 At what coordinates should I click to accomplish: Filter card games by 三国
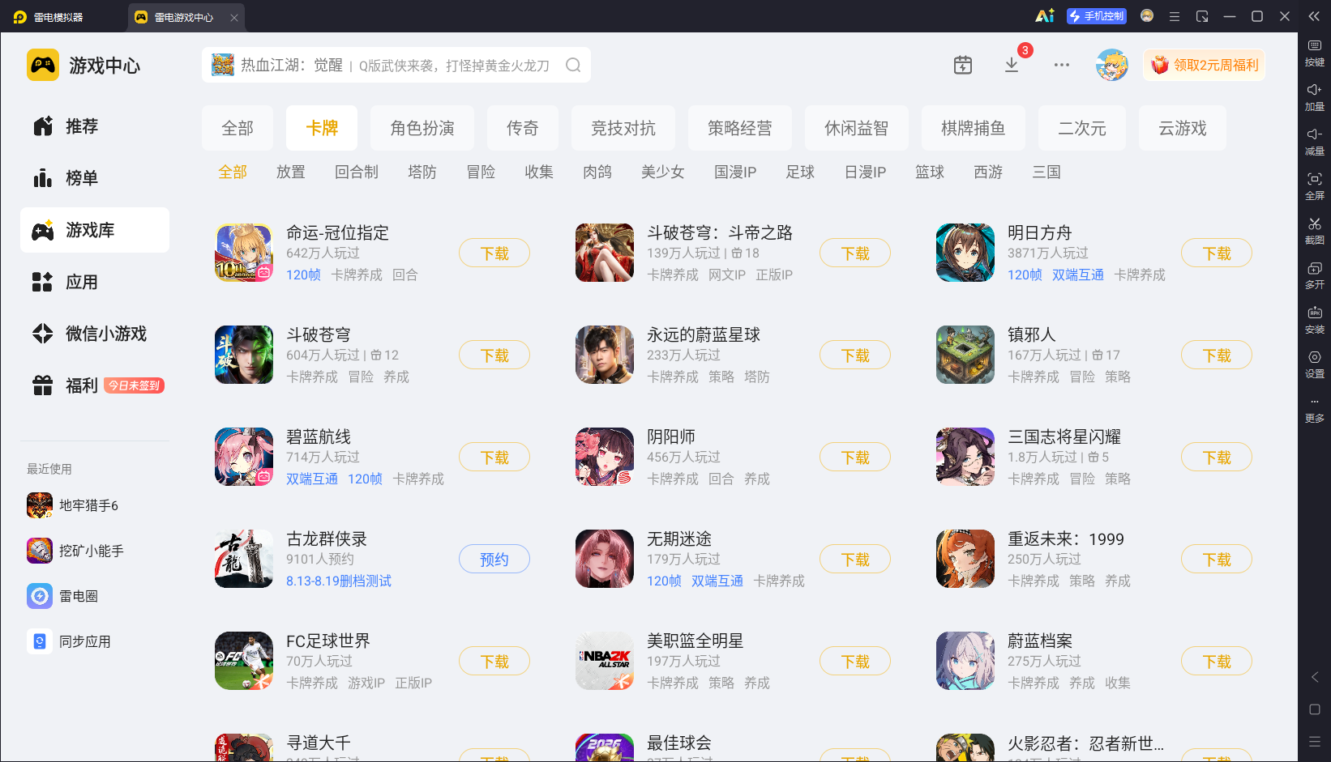(x=1046, y=172)
